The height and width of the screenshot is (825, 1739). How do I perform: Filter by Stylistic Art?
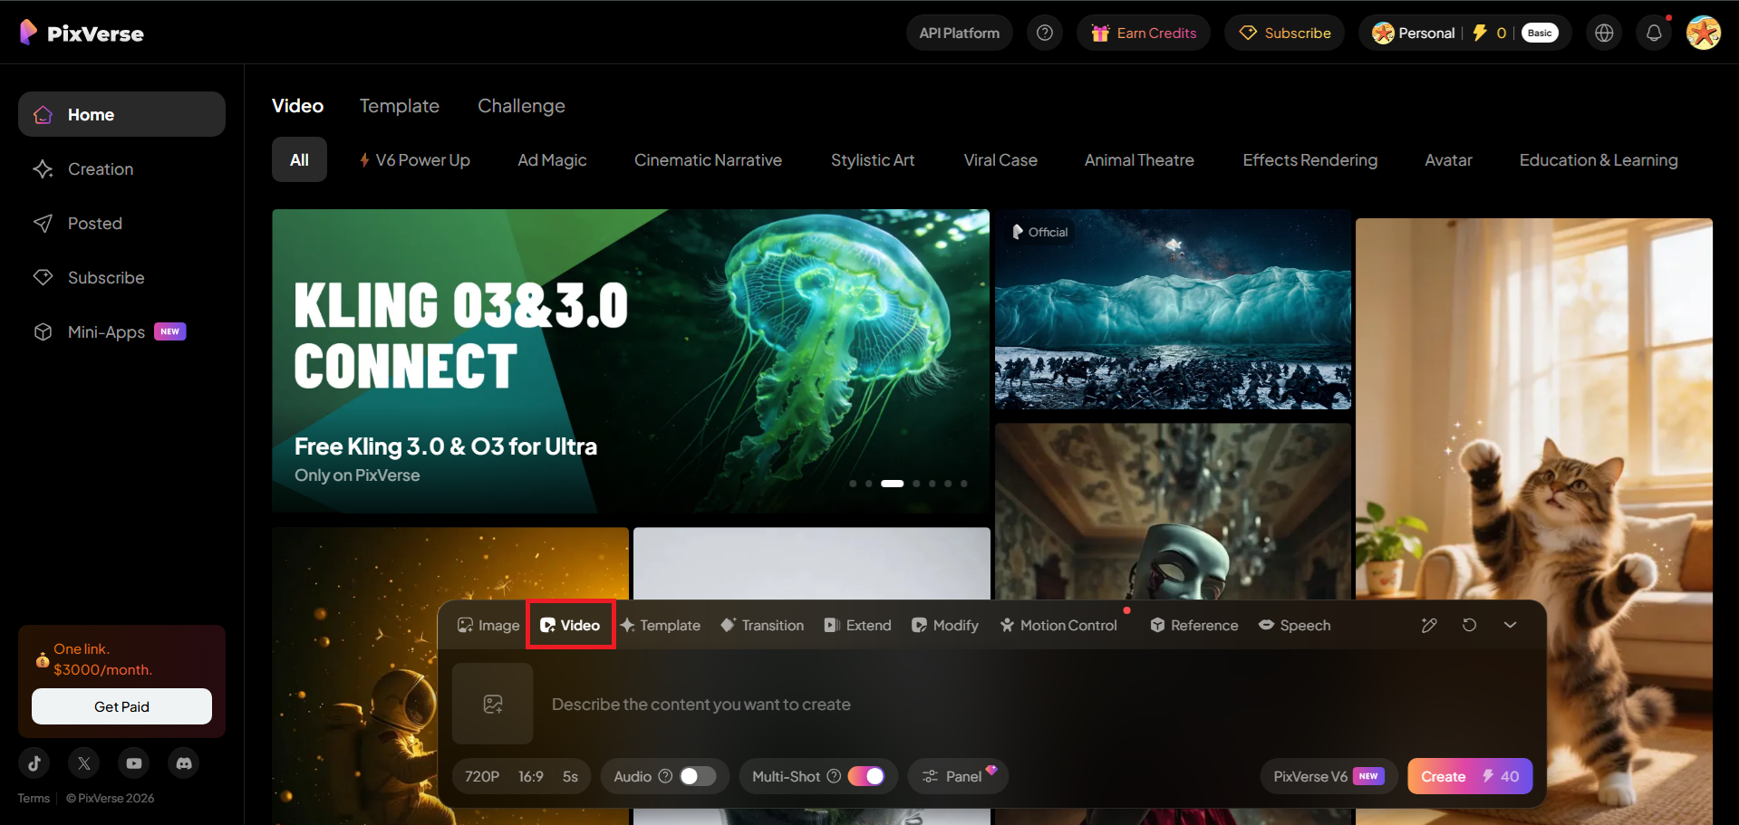point(873,159)
